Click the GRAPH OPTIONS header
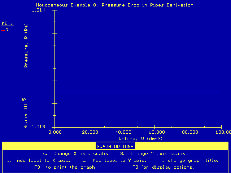Screen dimensions: 231x173 [x=115, y=146]
